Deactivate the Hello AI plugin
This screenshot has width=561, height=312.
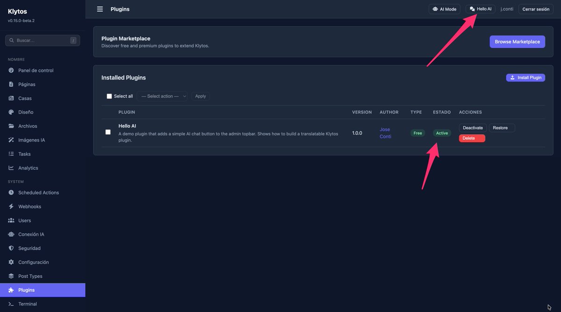coord(473,128)
